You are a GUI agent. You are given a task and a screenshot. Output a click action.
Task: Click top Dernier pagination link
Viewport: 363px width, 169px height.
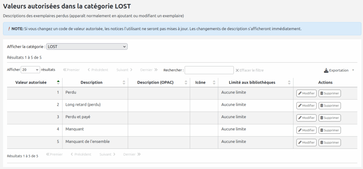149,70
